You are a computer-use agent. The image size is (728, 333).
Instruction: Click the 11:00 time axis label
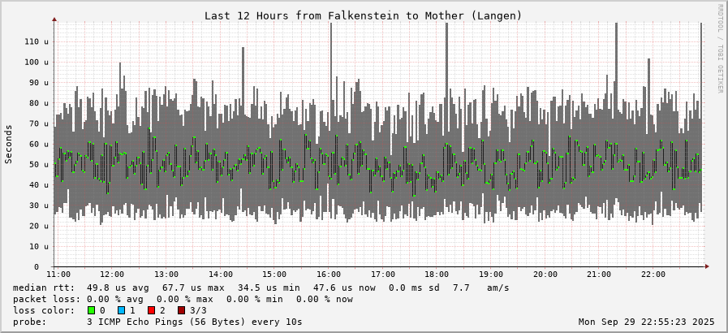(x=59, y=275)
